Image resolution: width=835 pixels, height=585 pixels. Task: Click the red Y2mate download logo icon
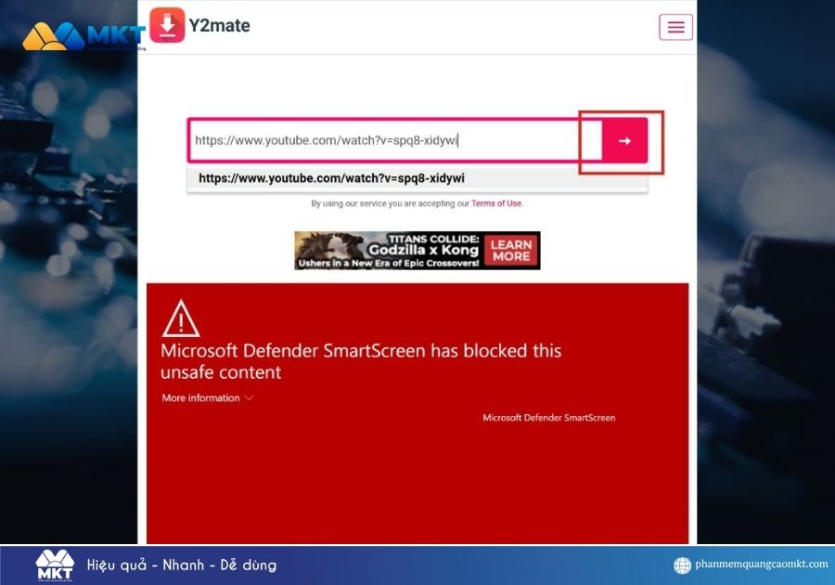click(167, 25)
